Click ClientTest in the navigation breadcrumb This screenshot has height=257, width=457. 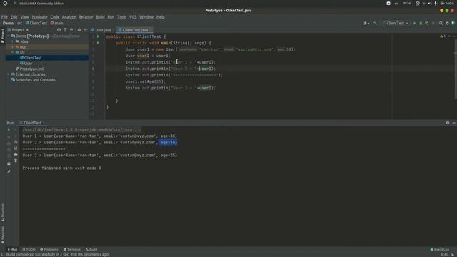(x=36, y=23)
